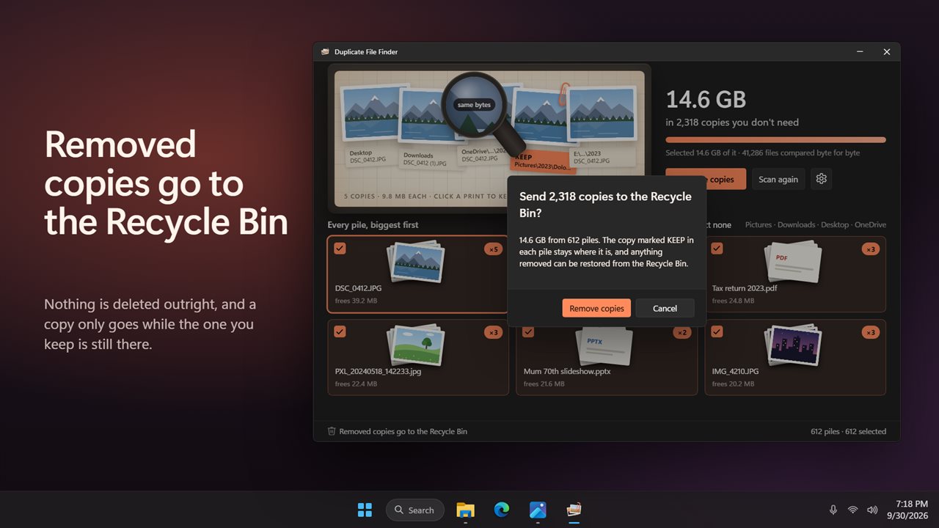Click the Duplicate File Finder title bar icon
This screenshot has width=939, height=528.
point(325,52)
